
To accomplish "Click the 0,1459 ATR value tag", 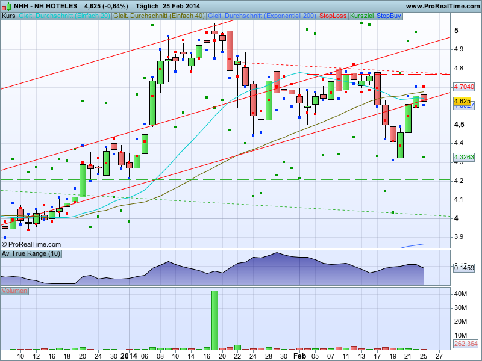I will pos(464,268).
